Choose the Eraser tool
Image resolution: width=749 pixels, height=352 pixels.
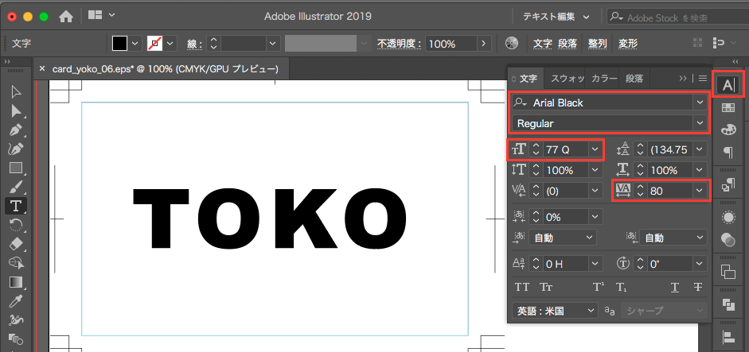click(15, 244)
